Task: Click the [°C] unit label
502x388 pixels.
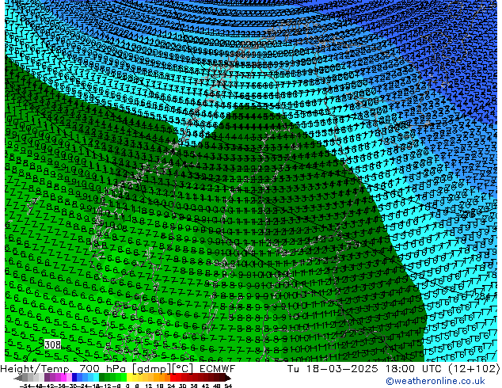Action: pos(183,369)
